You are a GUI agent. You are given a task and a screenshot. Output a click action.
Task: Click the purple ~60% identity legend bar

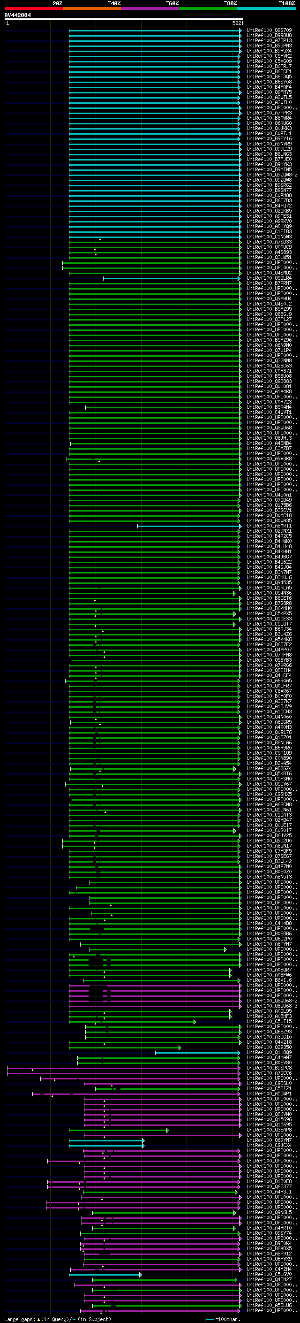pos(150,8)
